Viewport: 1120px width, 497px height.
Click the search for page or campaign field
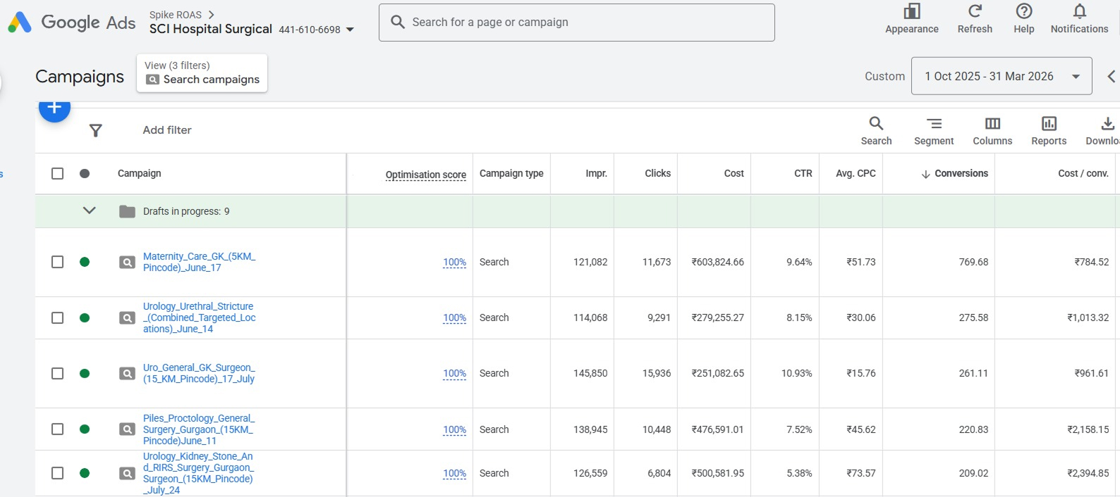coord(576,23)
